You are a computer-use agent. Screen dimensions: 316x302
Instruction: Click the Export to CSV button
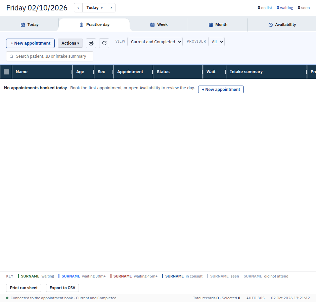pyautogui.click(x=62, y=288)
